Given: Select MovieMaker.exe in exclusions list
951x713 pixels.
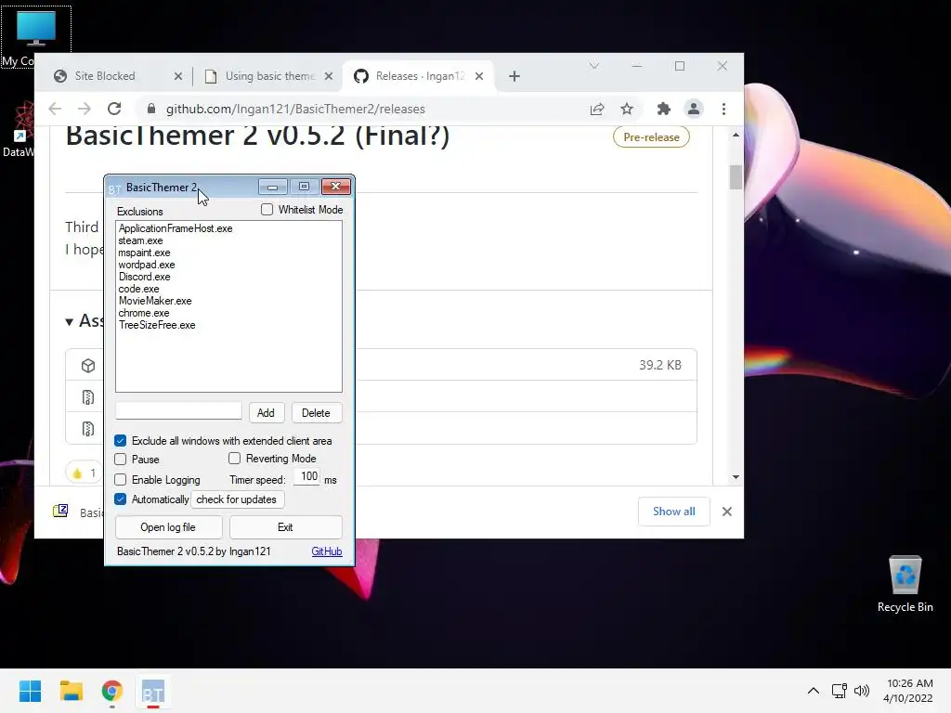Looking at the screenshot, I should tap(155, 301).
